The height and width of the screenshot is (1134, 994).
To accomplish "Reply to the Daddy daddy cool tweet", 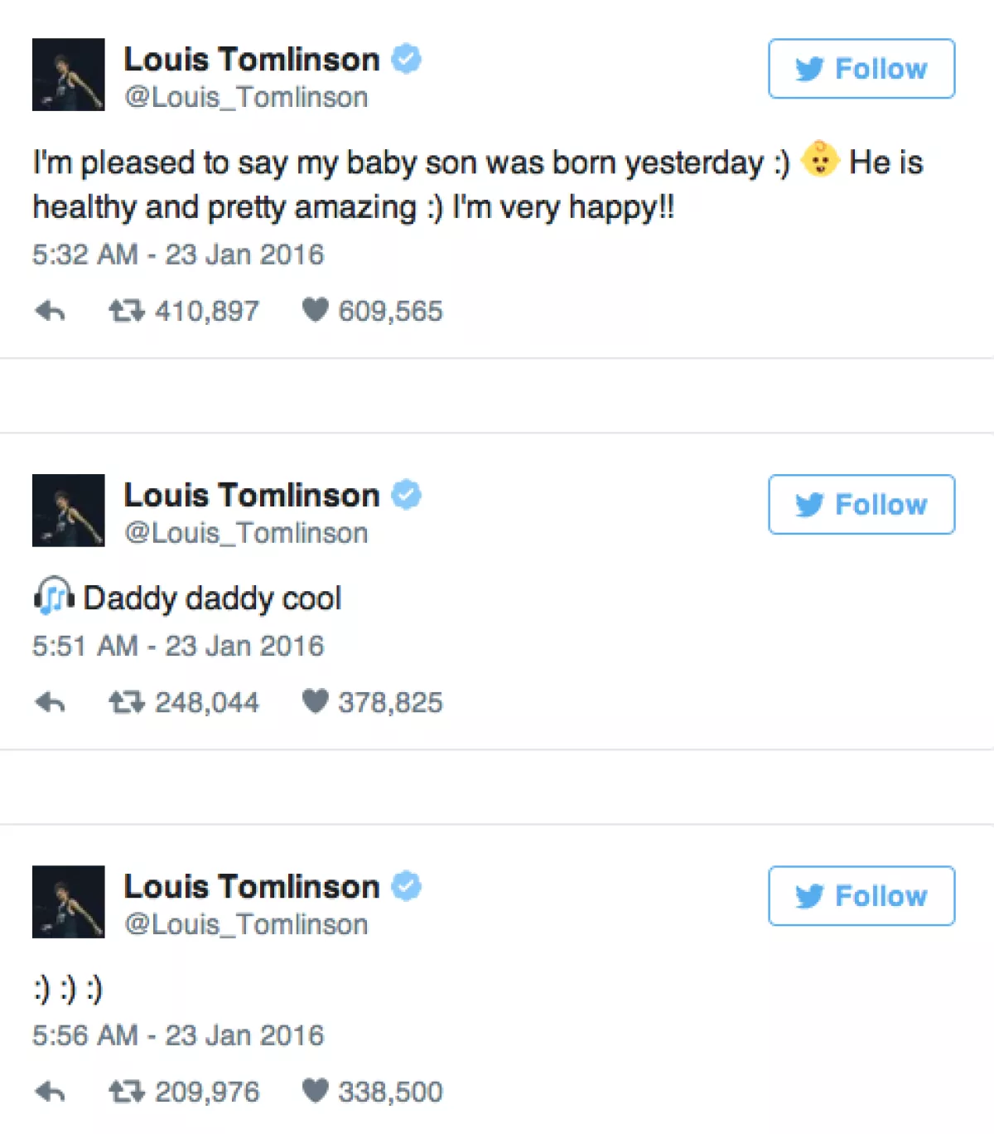I will (51, 703).
